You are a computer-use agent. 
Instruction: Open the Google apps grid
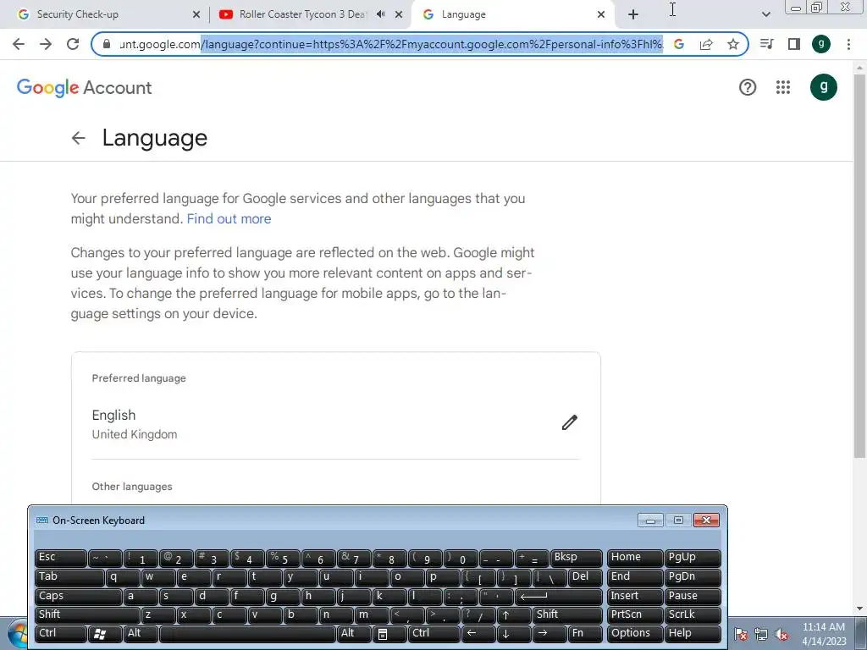783,87
